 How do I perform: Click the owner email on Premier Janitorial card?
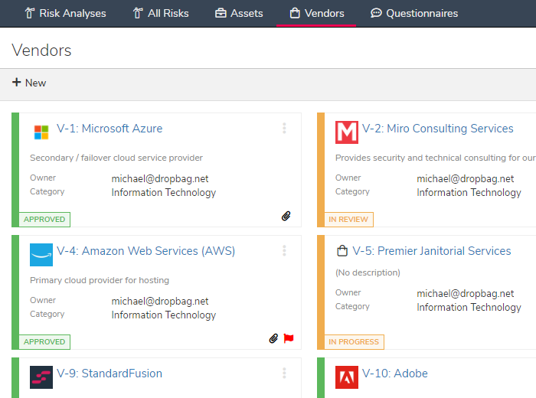(466, 293)
